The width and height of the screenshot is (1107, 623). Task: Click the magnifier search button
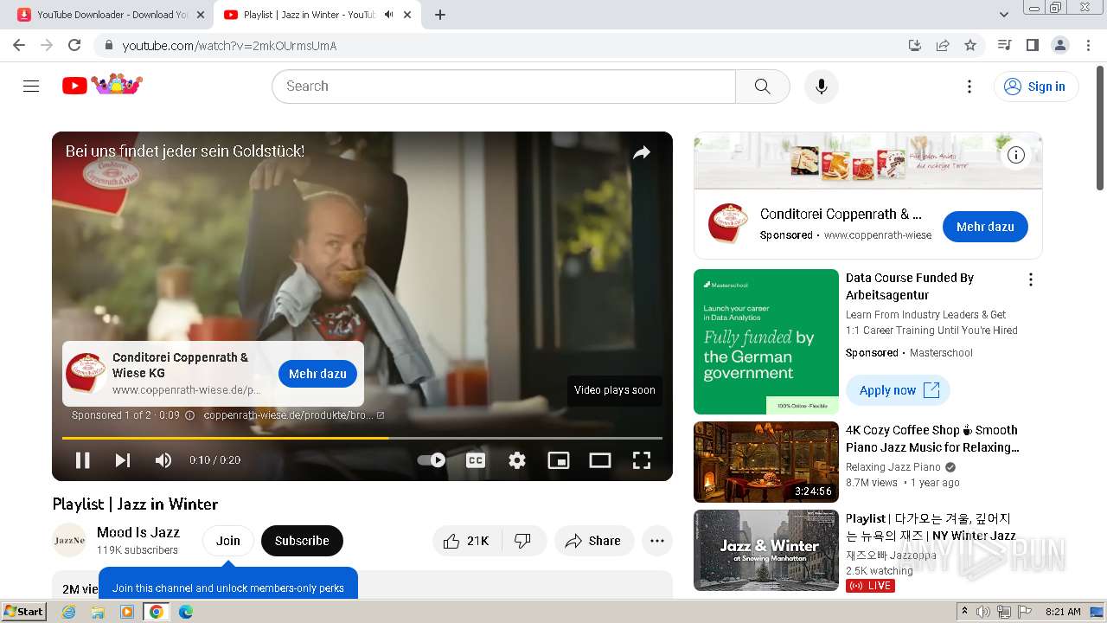click(762, 86)
